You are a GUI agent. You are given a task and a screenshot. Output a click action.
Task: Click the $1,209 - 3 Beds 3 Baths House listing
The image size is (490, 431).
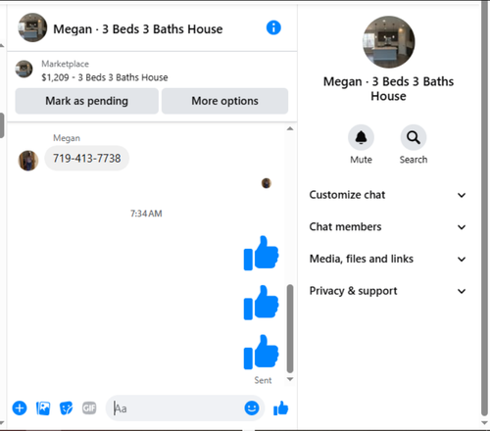point(105,77)
